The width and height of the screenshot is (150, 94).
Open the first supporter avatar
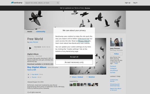(71, 85)
